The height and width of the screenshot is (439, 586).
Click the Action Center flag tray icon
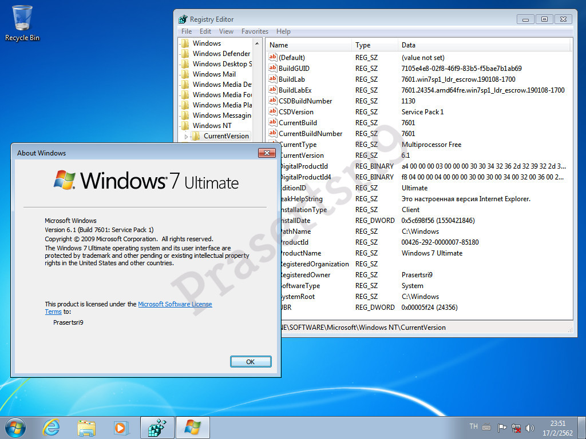tap(502, 428)
